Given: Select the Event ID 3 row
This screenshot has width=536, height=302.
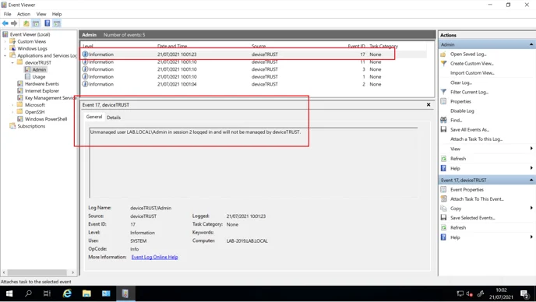Looking at the screenshot, I should tap(253, 69).
